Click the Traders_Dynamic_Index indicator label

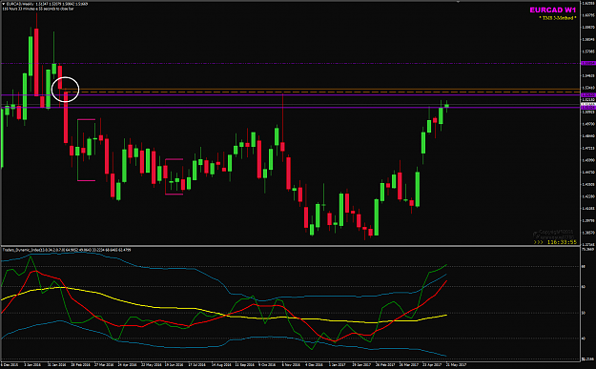coord(67,250)
